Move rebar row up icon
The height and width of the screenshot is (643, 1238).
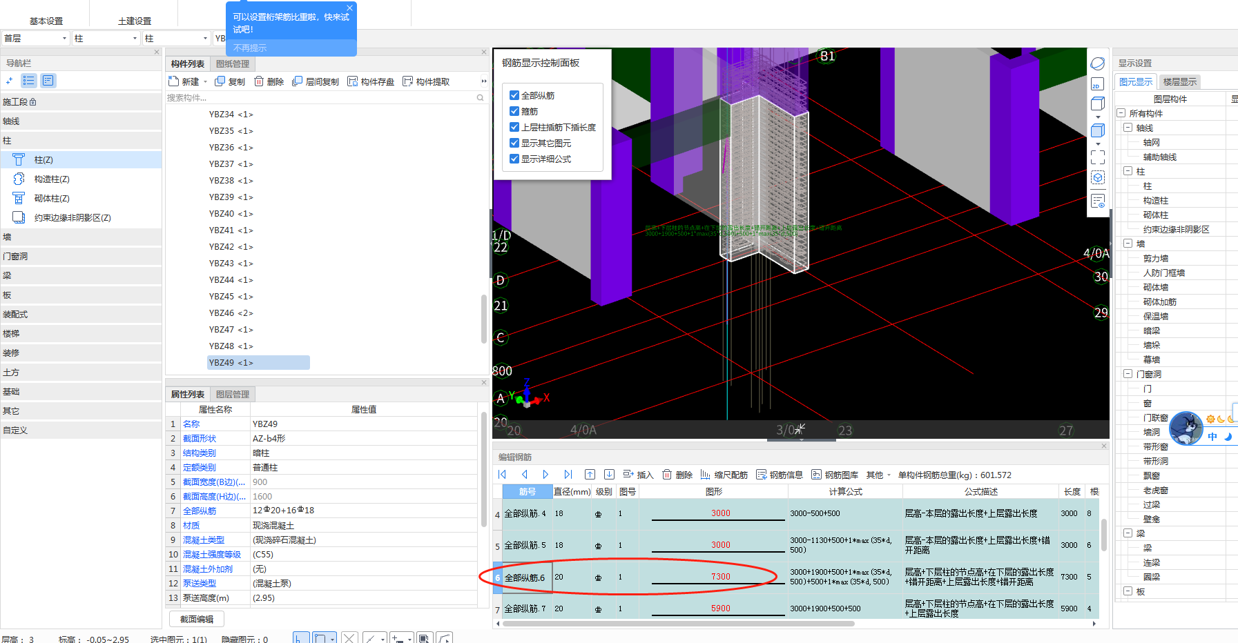590,475
